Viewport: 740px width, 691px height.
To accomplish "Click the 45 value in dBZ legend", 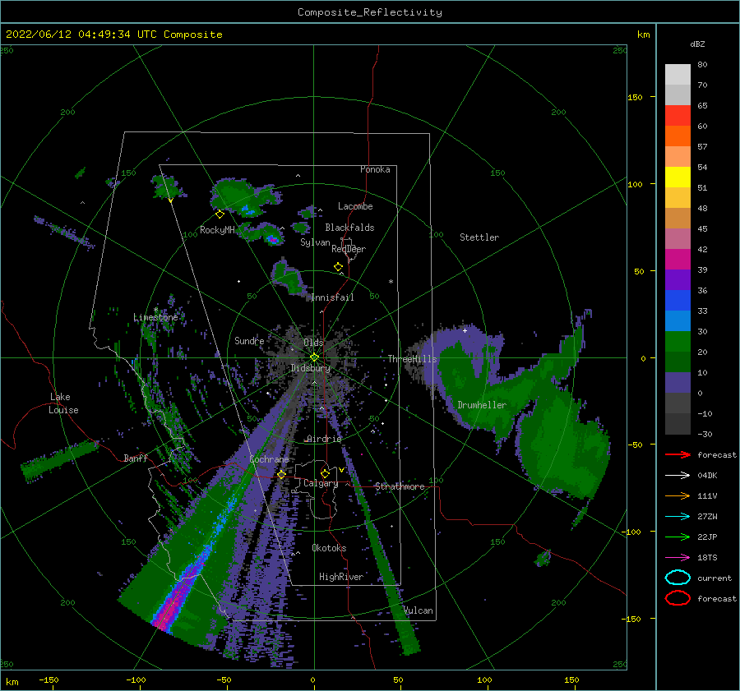I will (702, 228).
